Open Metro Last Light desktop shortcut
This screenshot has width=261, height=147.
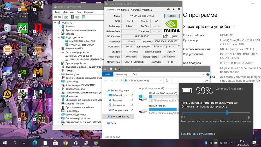tap(38, 75)
